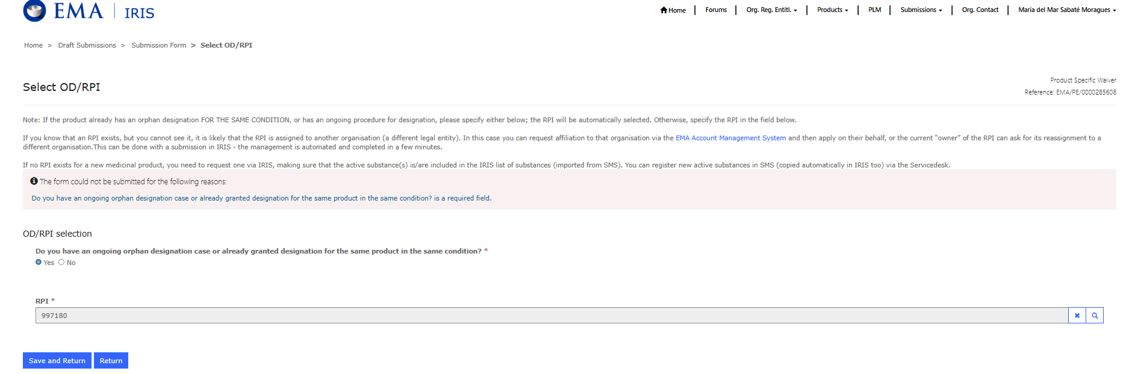The height and width of the screenshot is (374, 1138).
Task: Click the Save and Return button
Action: pyautogui.click(x=57, y=361)
